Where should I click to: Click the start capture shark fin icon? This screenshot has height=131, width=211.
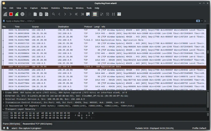[x=5, y=14]
